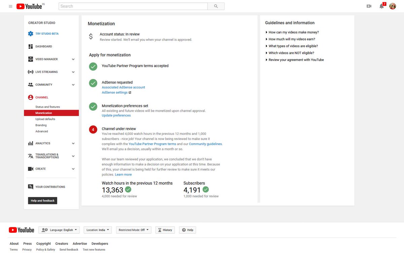
Task: Open Status and features submenu item
Action: (x=47, y=107)
